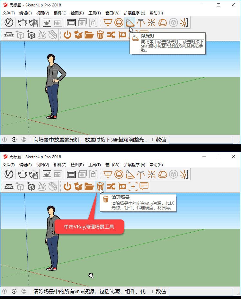The image size is (241, 299).
Task: Add an omni light in lower window
Action: (x=152, y=175)
